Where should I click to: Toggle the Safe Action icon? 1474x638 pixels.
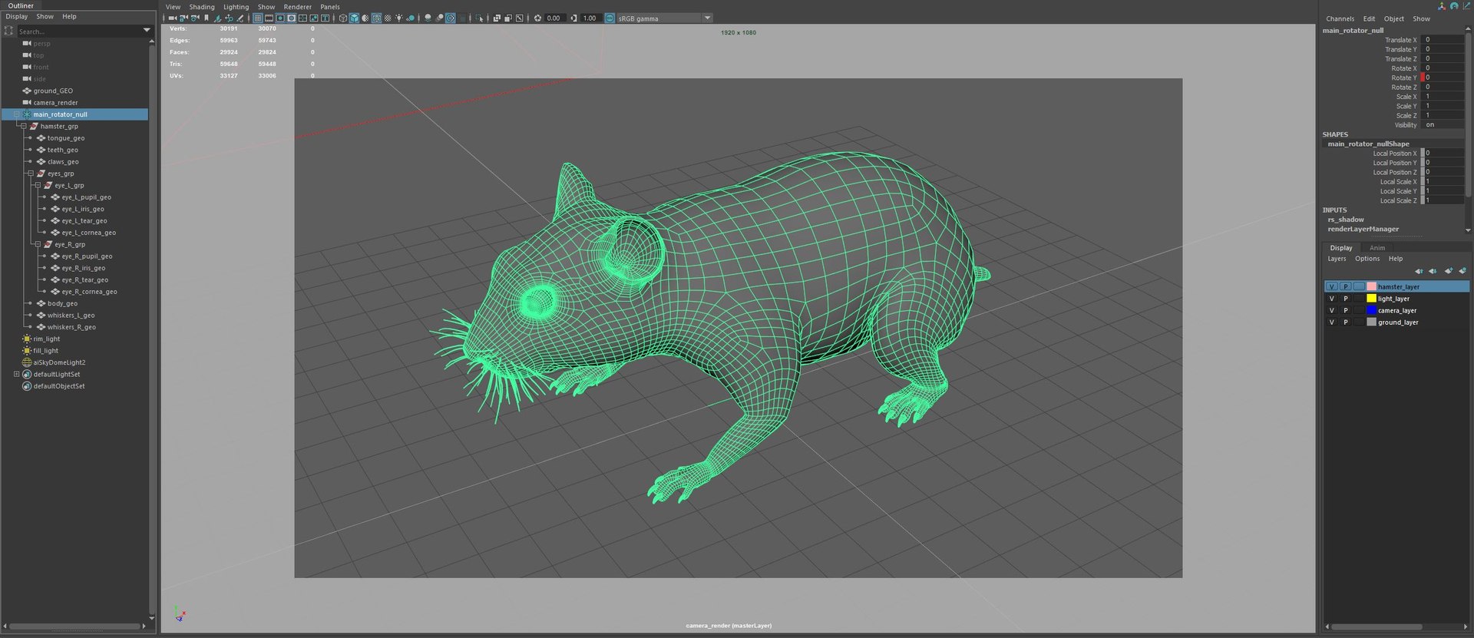(314, 18)
